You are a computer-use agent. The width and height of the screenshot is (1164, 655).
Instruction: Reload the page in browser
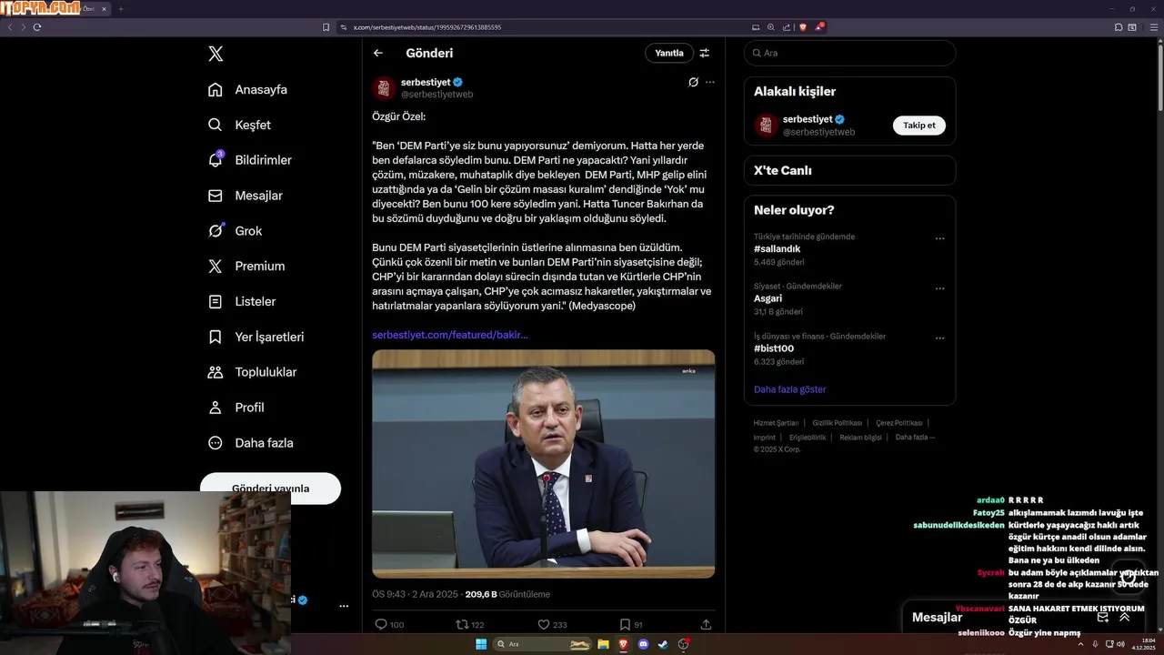pos(37,27)
